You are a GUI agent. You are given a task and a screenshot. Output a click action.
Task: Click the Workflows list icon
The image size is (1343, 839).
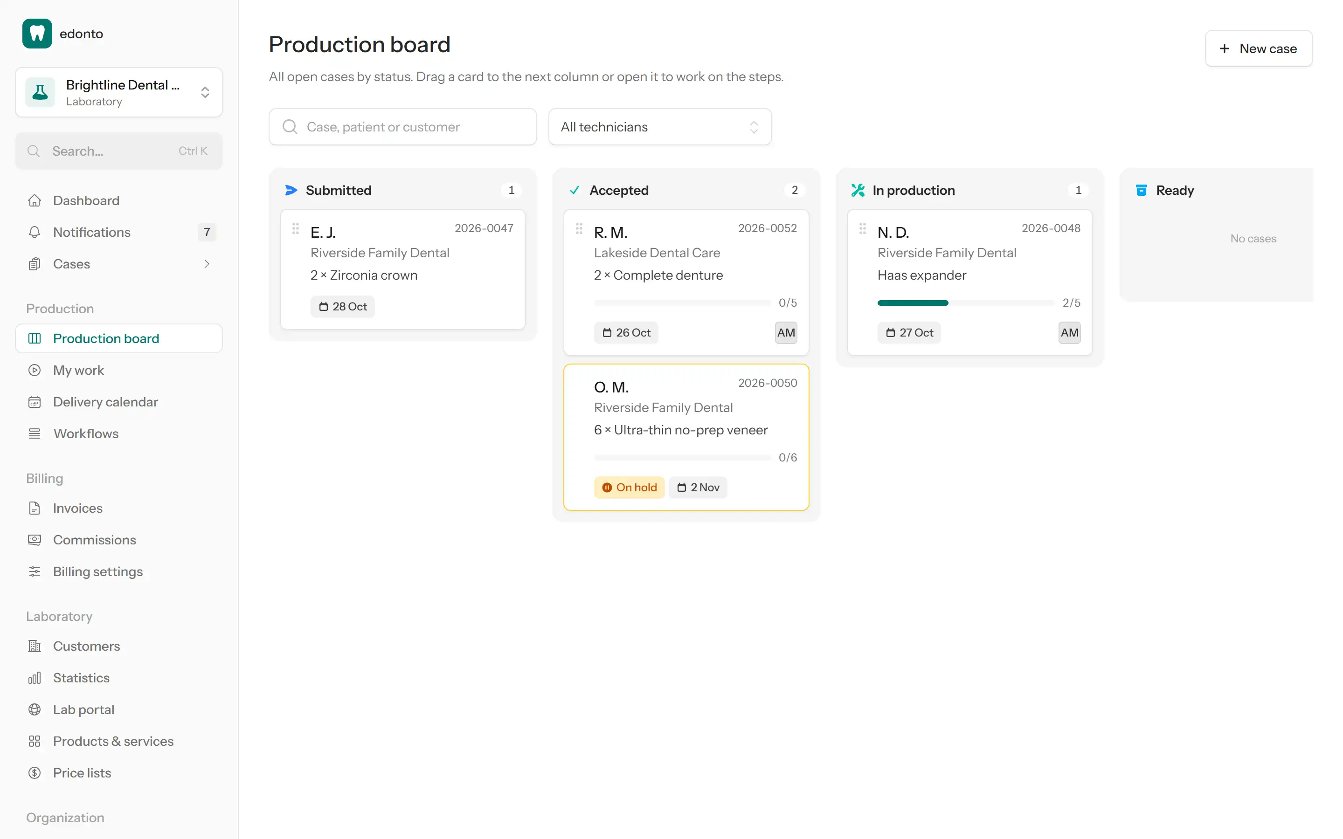pyautogui.click(x=35, y=433)
